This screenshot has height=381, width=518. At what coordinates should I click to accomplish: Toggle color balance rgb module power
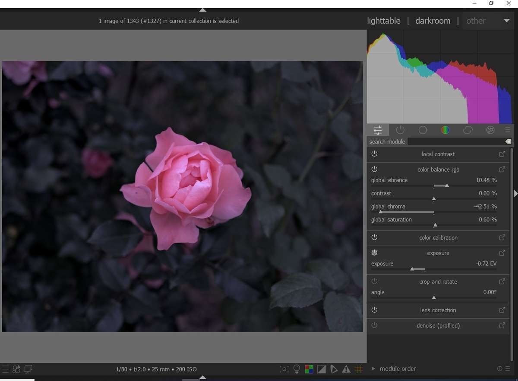[374, 170]
